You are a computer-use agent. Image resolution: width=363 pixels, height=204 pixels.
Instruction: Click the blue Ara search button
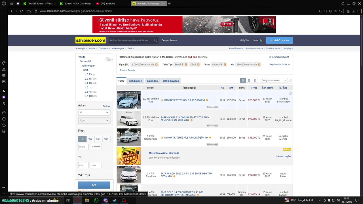click(x=94, y=185)
